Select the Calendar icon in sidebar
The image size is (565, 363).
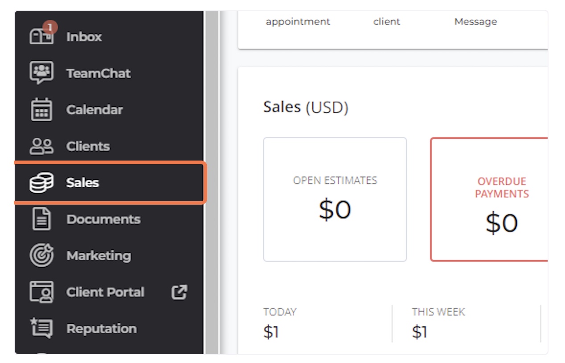41,110
